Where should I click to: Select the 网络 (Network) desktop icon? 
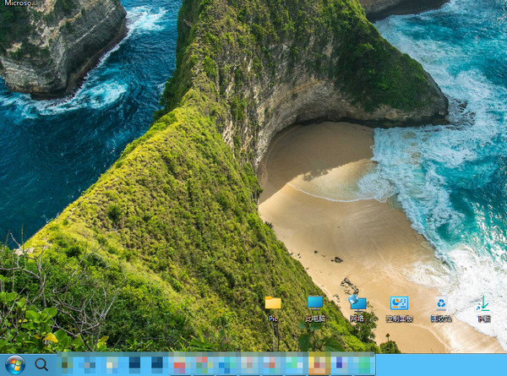[357, 302]
